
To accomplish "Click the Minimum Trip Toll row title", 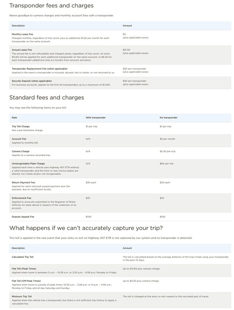I will point(22,296).
